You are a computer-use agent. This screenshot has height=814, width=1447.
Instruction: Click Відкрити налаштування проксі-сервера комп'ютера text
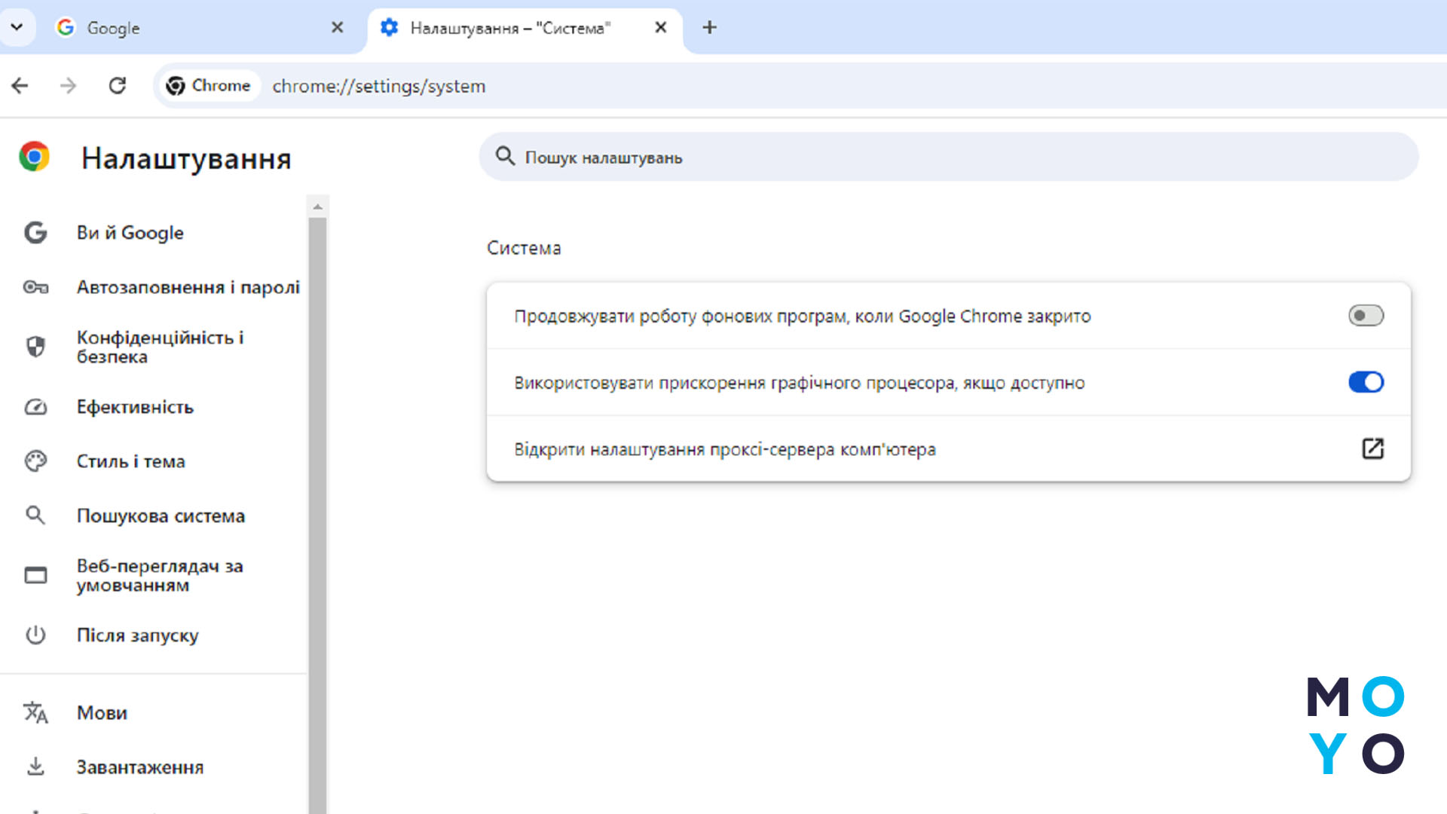pos(725,449)
